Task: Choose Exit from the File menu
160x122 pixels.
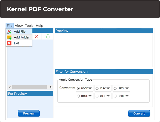Action: (19, 43)
